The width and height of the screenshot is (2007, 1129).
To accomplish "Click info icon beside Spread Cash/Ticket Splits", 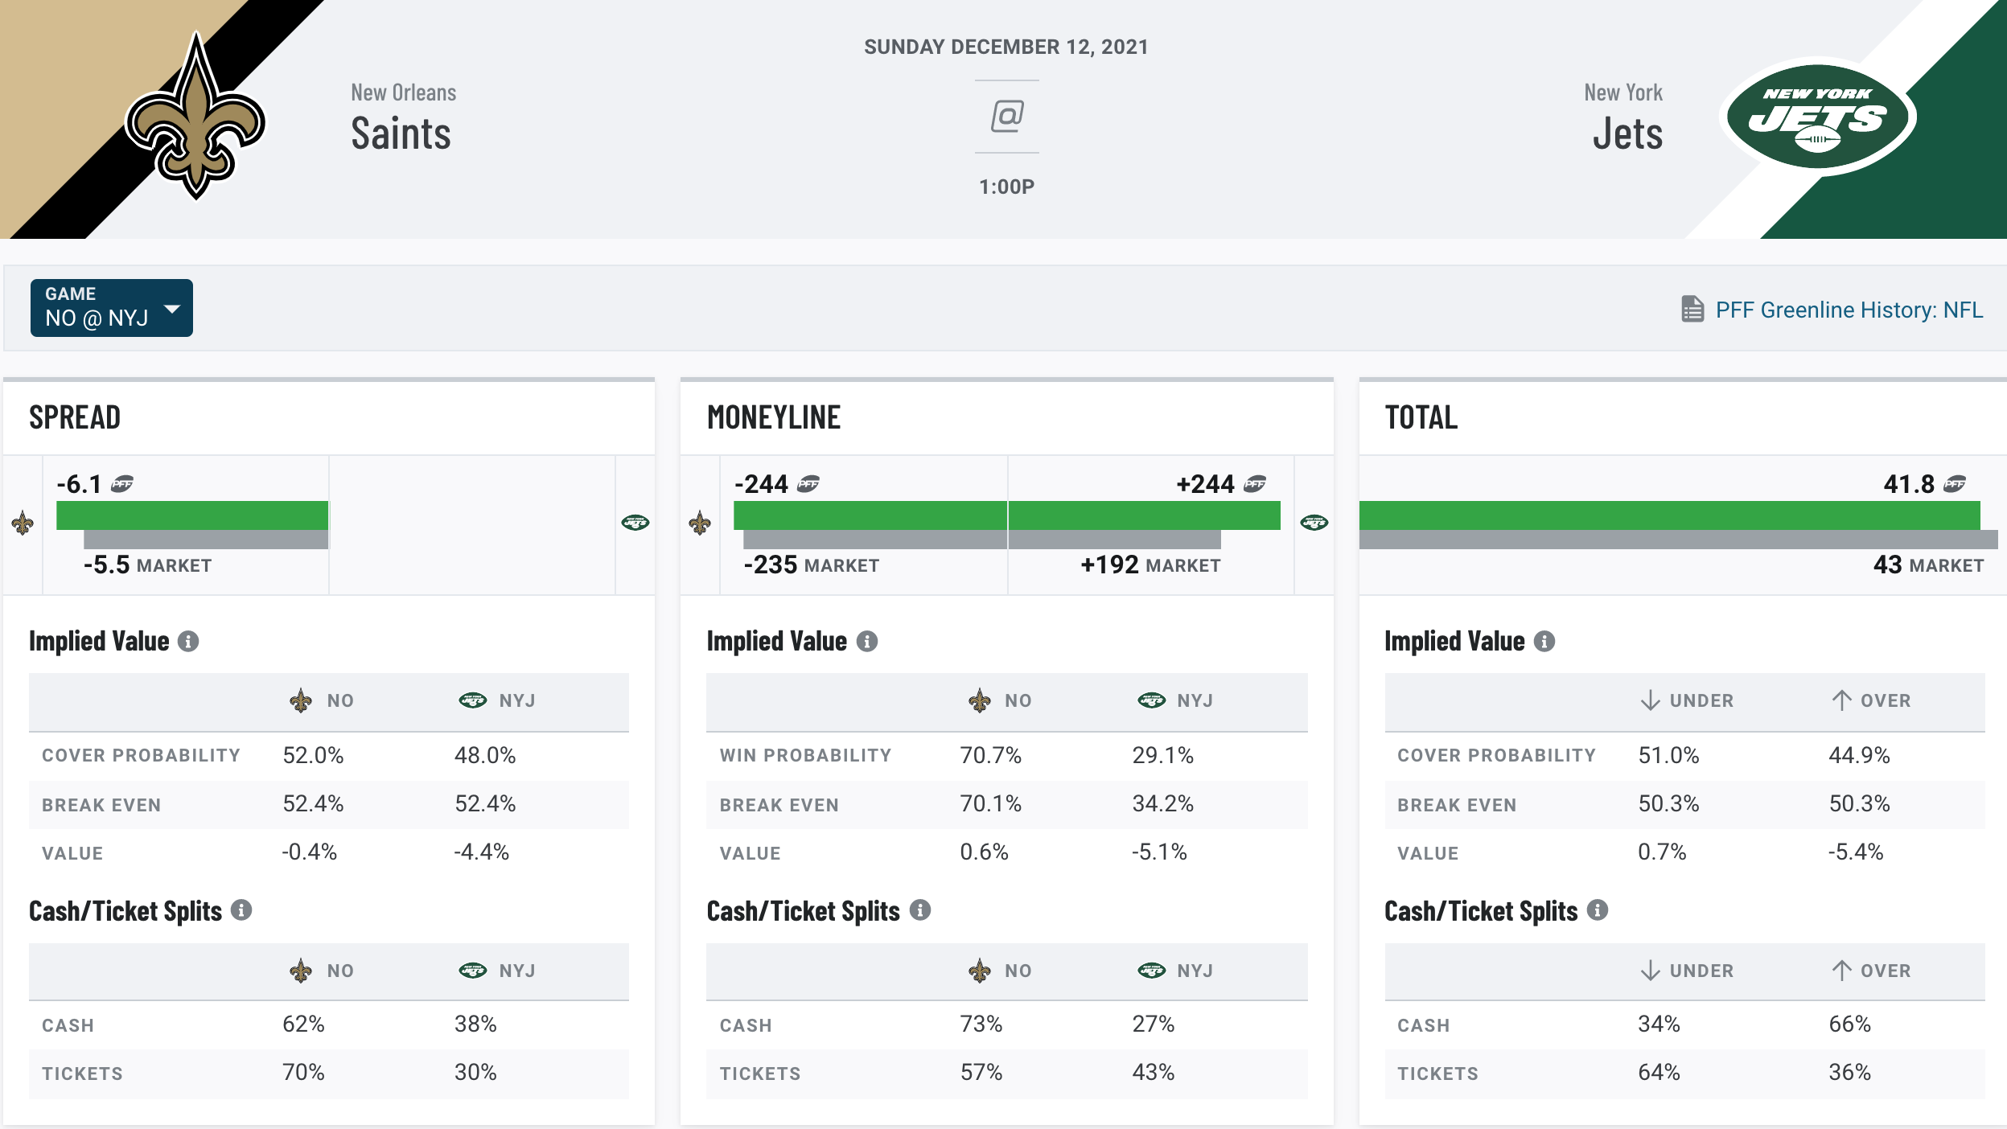I will pyautogui.click(x=241, y=910).
